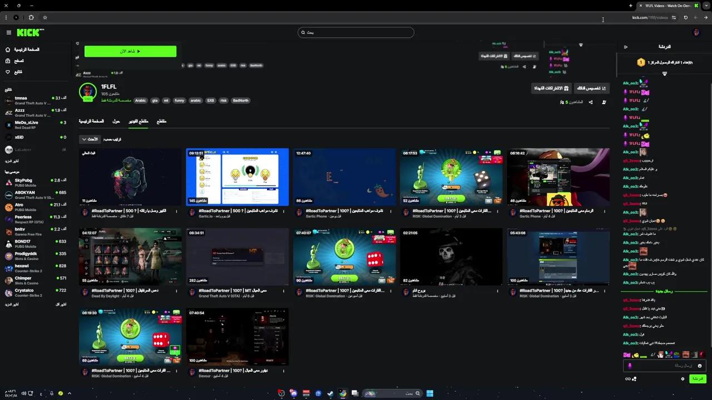
Task: Open Peerless recommended channel
Action: pyautogui.click(x=35, y=219)
